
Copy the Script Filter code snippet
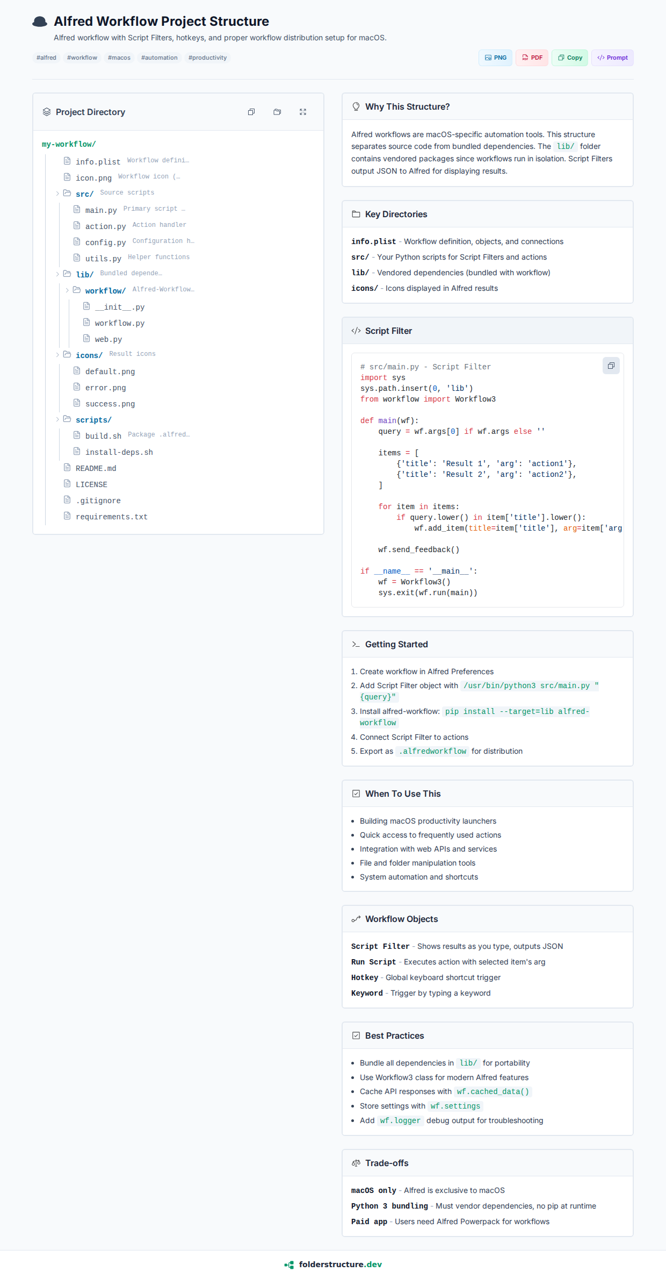click(611, 366)
